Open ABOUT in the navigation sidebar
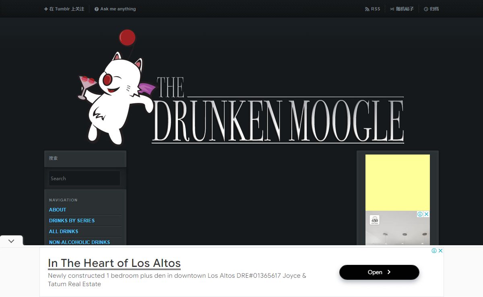483x297 pixels. click(58, 210)
